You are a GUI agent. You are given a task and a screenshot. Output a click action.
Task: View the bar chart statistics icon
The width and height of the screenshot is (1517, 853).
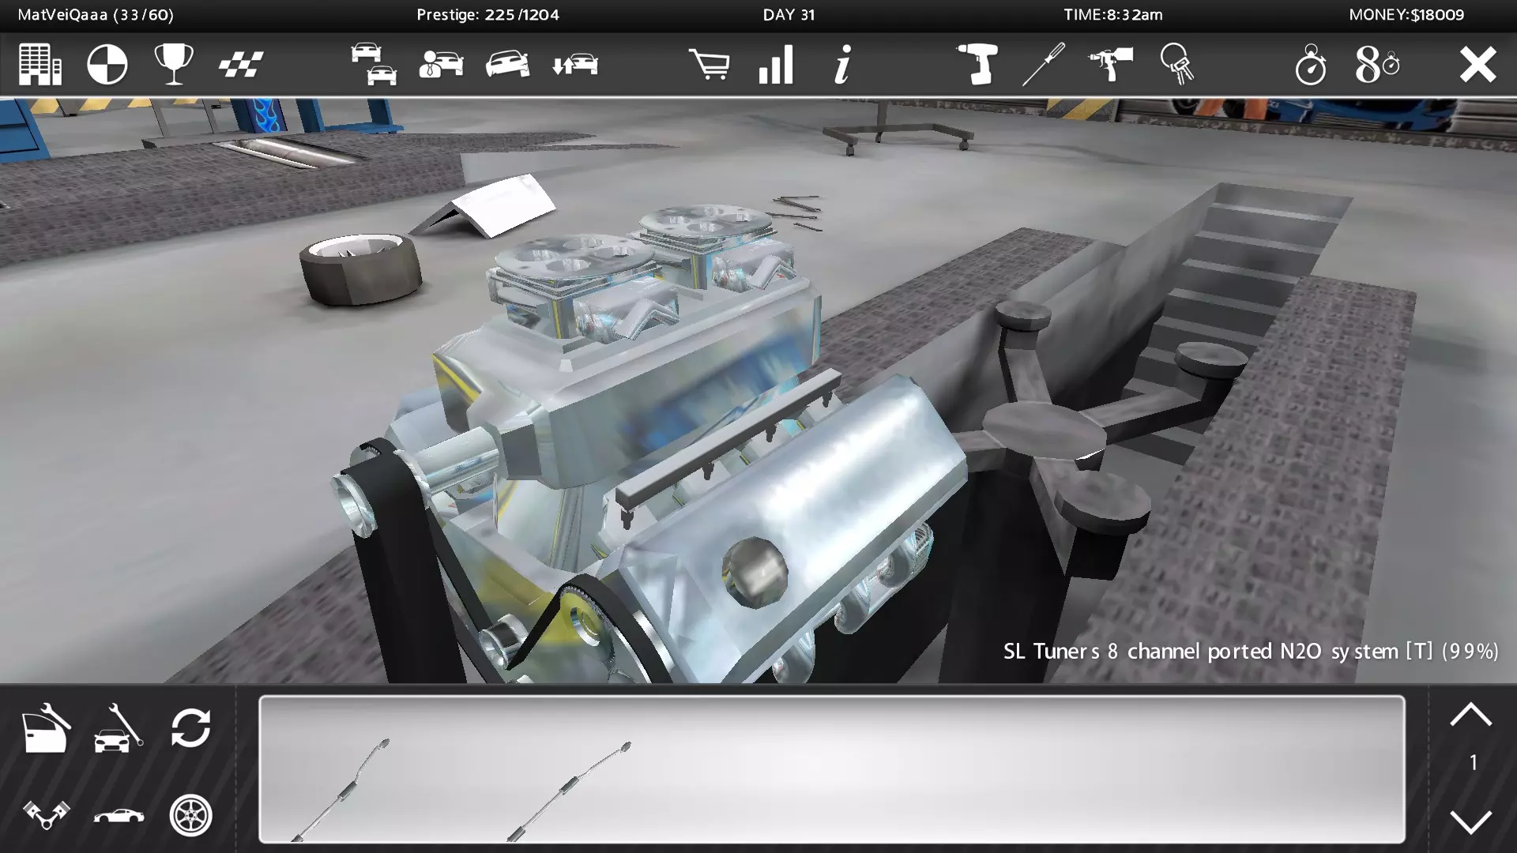[776, 64]
